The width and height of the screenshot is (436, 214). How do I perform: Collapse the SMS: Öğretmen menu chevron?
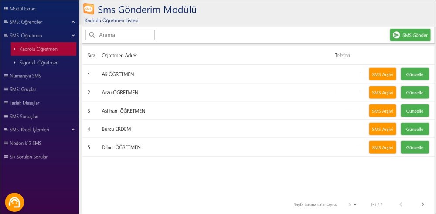click(73, 35)
